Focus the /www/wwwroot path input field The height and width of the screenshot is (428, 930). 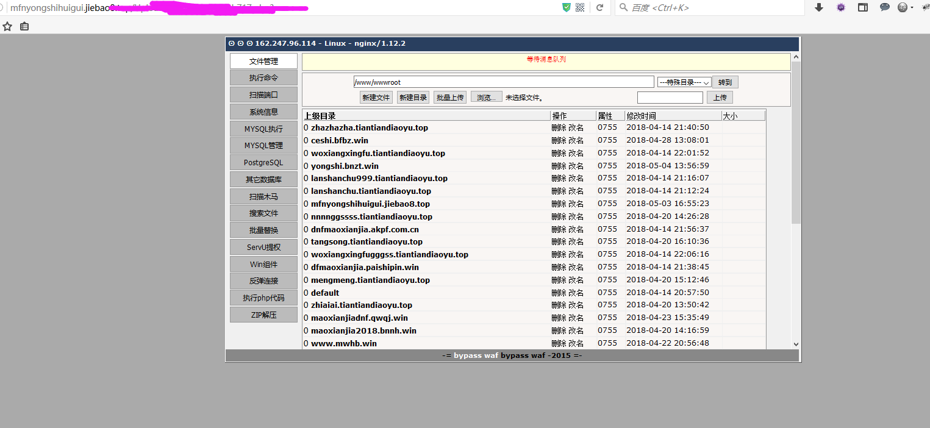point(504,82)
